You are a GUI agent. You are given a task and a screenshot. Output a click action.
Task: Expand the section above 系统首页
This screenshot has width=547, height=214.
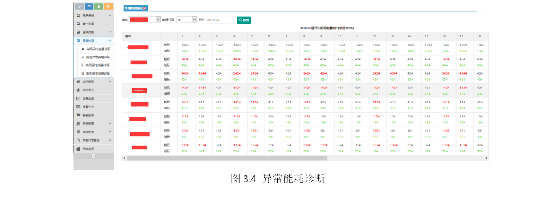[x=94, y=140]
